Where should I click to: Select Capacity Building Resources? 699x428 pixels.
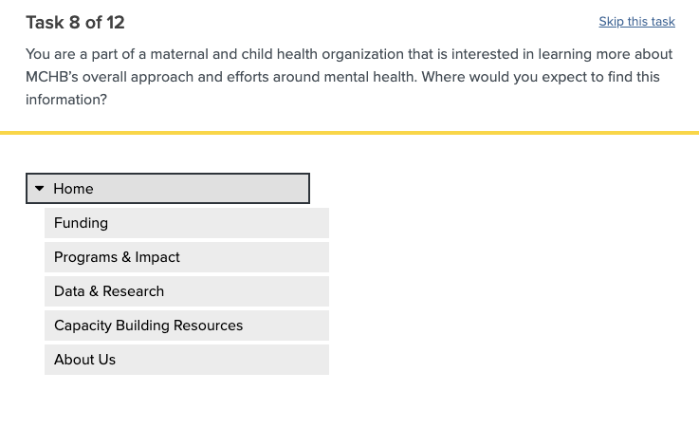(x=148, y=326)
